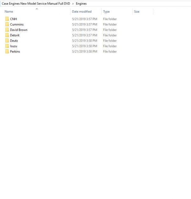Expand the breadcrumb chevron before Engines
Screen dimensions: 191x199
point(73,4)
